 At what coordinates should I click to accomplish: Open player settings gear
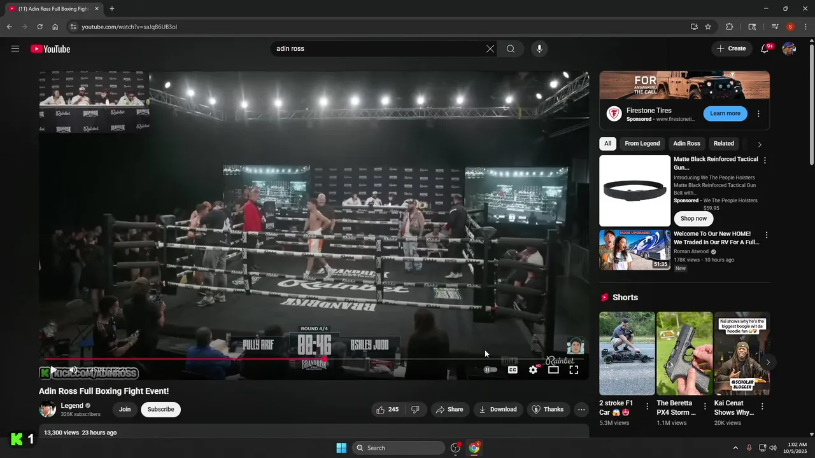(534, 370)
